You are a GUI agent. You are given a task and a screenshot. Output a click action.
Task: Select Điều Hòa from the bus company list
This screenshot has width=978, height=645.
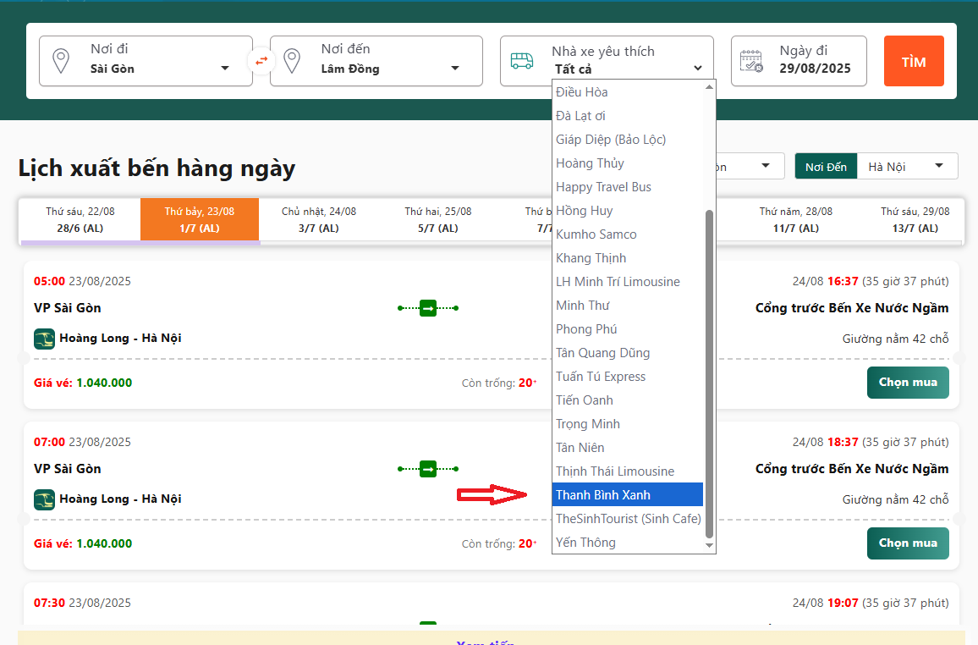(x=628, y=92)
